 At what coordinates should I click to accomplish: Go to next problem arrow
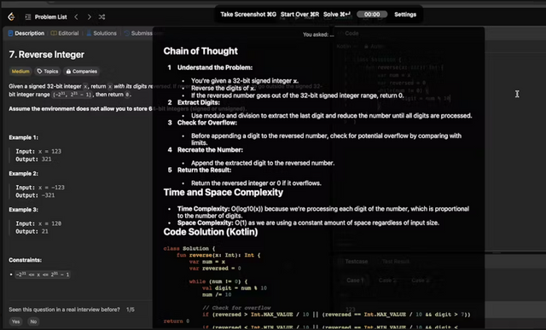pyautogui.click(x=89, y=17)
